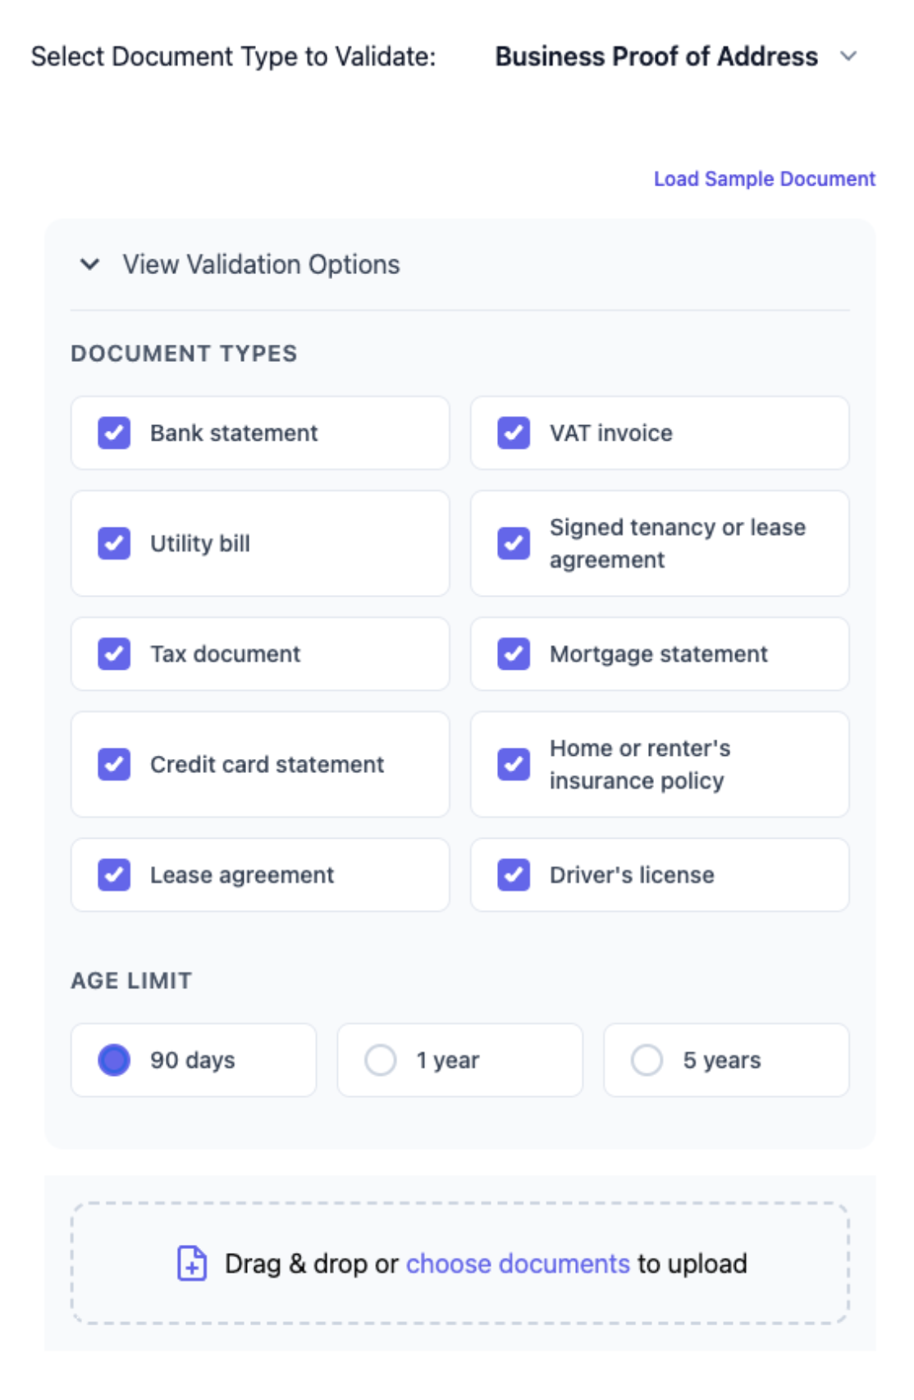Screen dimensions: 914x1400
Task: Toggle the Lease agreement checkbox
Action: pyautogui.click(x=114, y=875)
